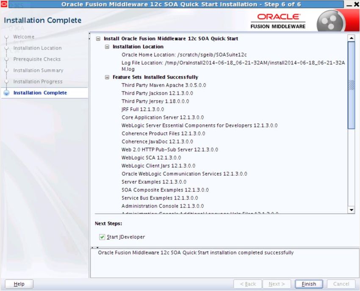The width and height of the screenshot is (360, 291).
Task: Select Core Application Server 12.1.3.0.0
Action: point(163,117)
